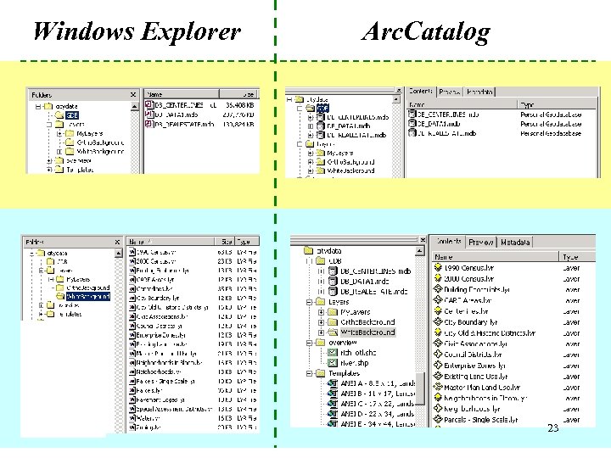Image resolution: width=611 pixels, height=458 pixels.
Task: Click DB_REALESTATE.mdb file icon in upper Windows Explorer list
Action: click(149, 124)
